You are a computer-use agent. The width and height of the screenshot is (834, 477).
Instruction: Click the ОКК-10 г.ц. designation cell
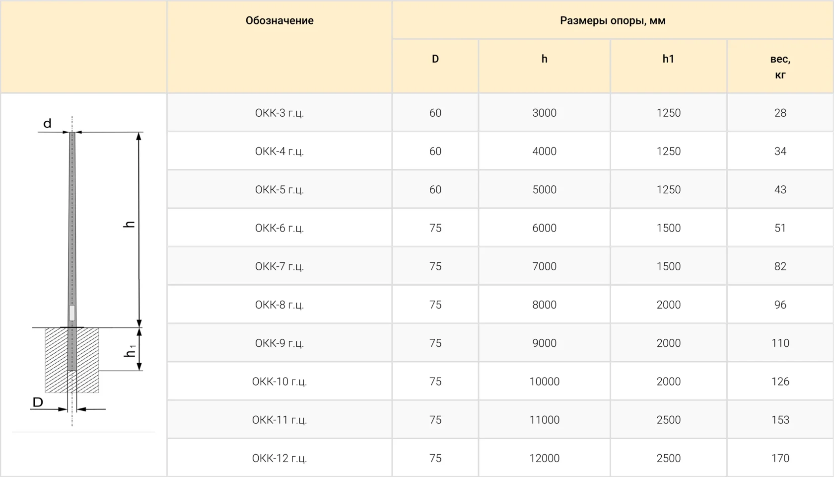(x=279, y=382)
